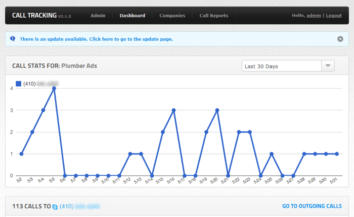Click the blue legend square for (410) number
This screenshot has height=217, width=354.
click(19, 84)
